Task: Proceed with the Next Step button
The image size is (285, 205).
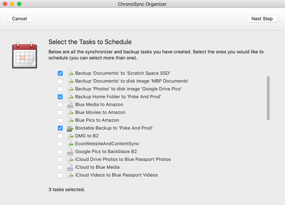Action: (x=262, y=19)
